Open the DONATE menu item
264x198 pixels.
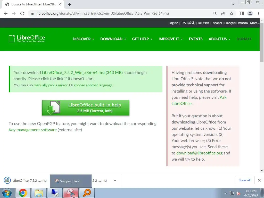[x=244, y=39]
